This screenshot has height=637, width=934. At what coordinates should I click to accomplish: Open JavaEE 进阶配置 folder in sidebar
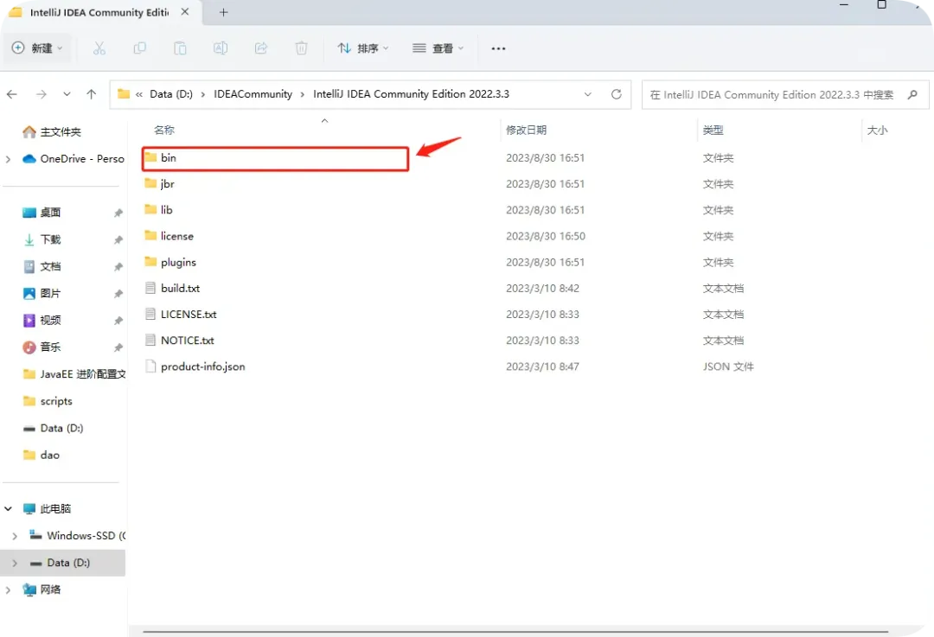[x=74, y=374]
